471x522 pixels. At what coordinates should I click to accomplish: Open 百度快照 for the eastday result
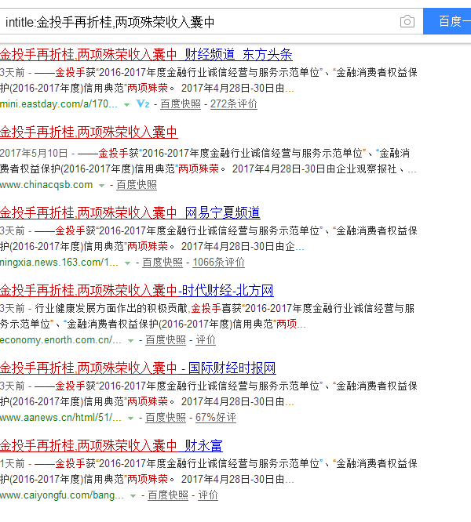(x=181, y=104)
